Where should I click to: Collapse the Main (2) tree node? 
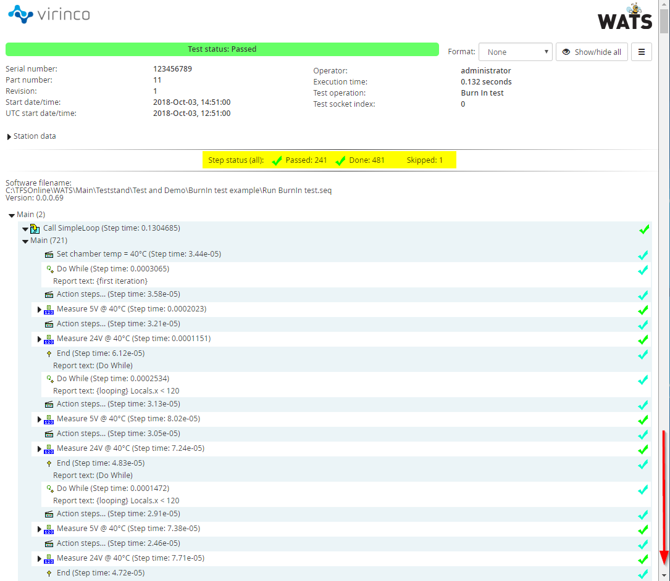(x=12, y=215)
